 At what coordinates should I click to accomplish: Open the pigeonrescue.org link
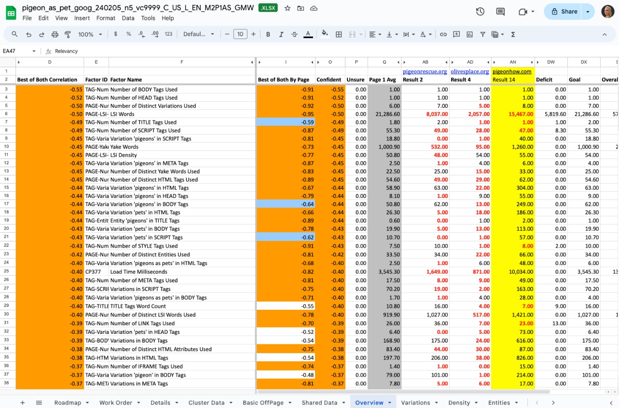coord(425,71)
